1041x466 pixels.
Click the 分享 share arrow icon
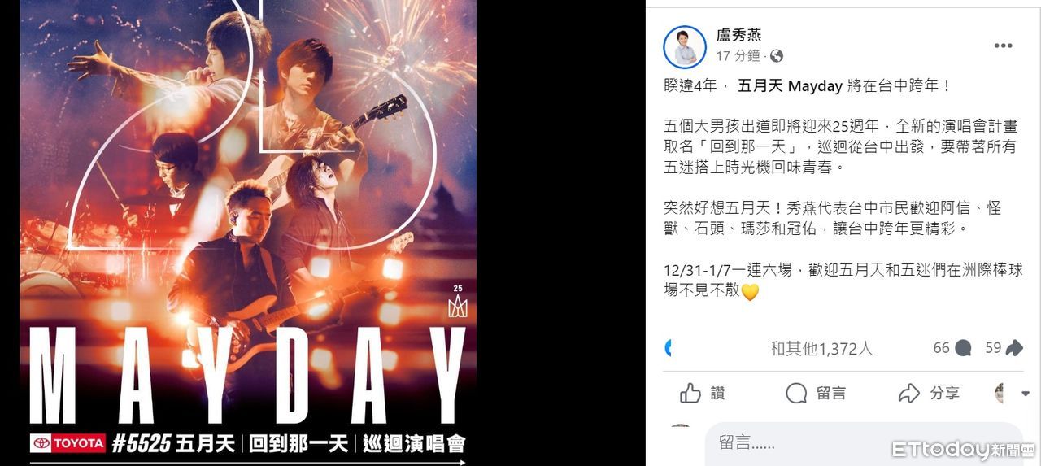[x=908, y=394]
